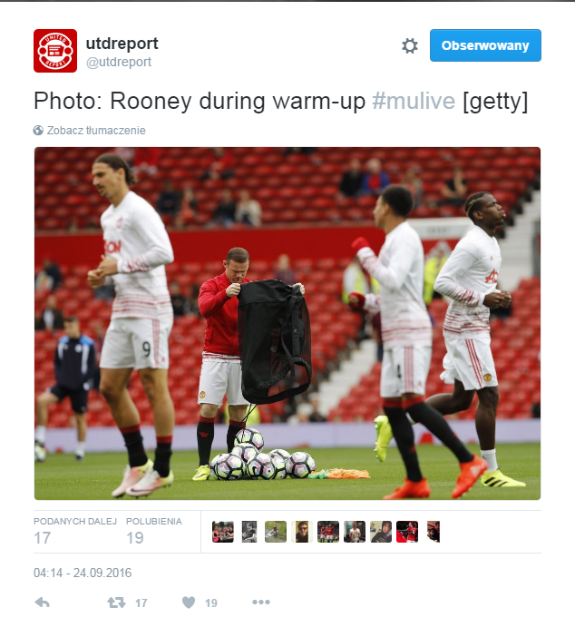Image resolution: width=575 pixels, height=637 pixels.
Task: Open the Rooney warm-up photo
Action: [x=287, y=323]
